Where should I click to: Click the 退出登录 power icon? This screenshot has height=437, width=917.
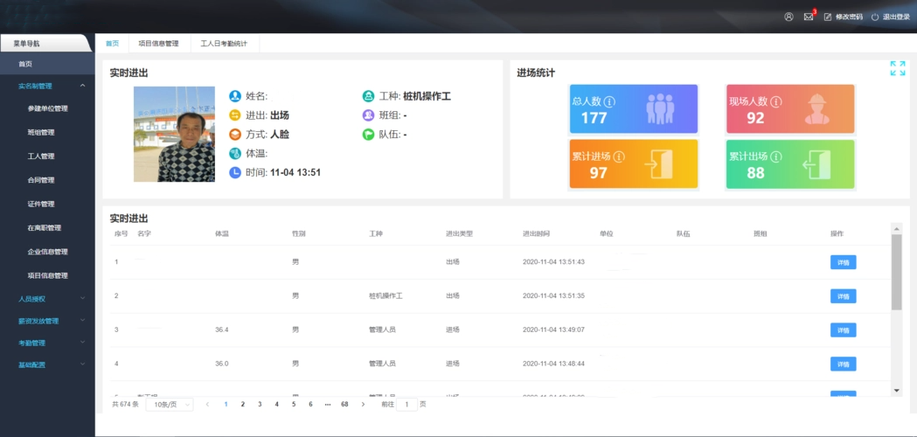[x=875, y=17]
